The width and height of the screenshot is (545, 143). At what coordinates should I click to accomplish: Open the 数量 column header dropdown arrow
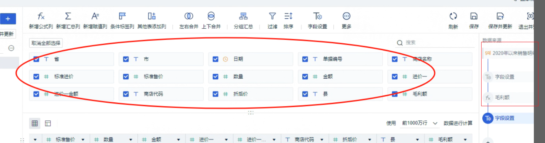[131, 140]
